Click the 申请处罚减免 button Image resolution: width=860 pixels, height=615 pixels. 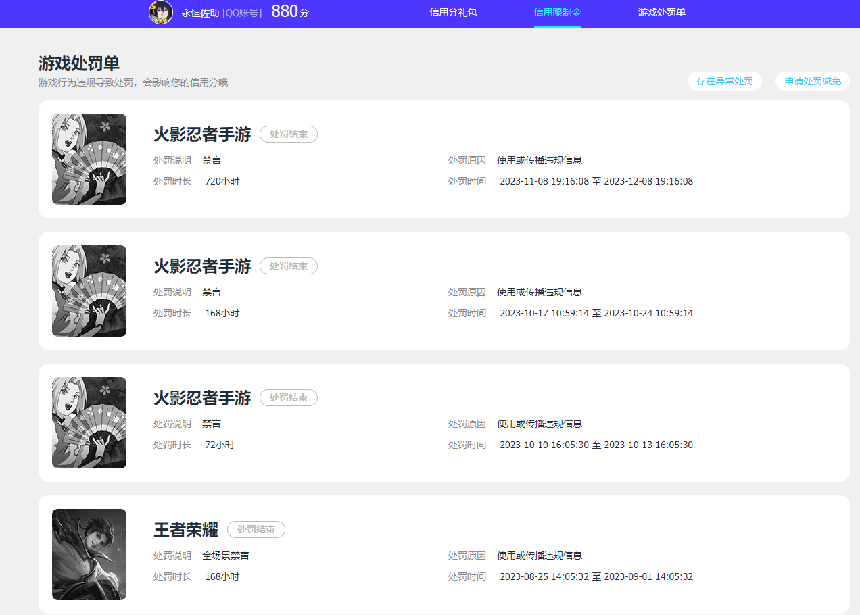coord(813,81)
